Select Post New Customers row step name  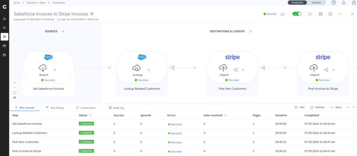click(25, 142)
